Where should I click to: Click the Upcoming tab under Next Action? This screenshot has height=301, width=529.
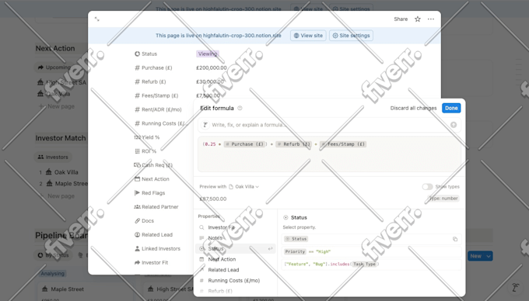tap(54, 67)
